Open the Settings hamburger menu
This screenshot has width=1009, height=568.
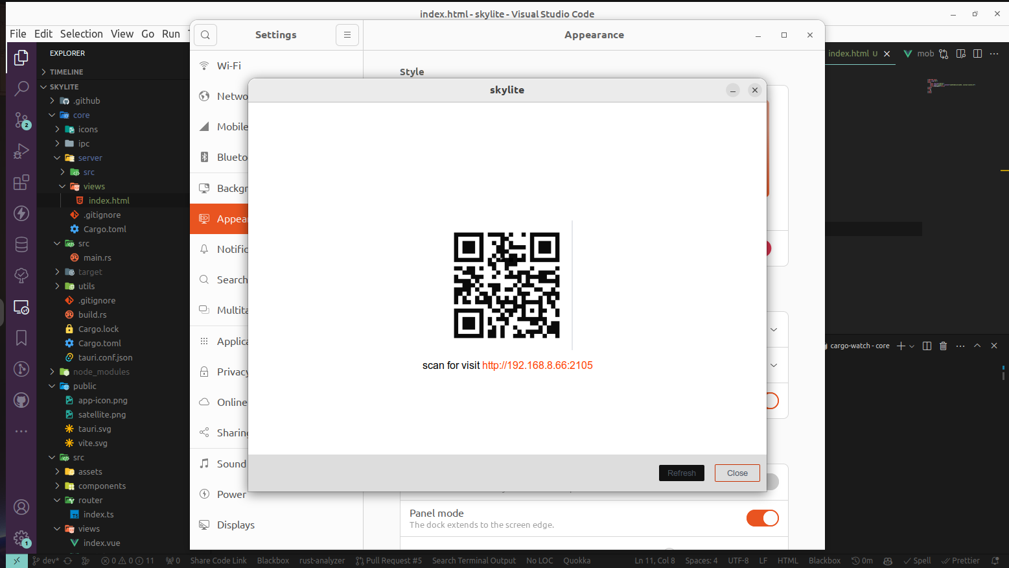point(347,35)
